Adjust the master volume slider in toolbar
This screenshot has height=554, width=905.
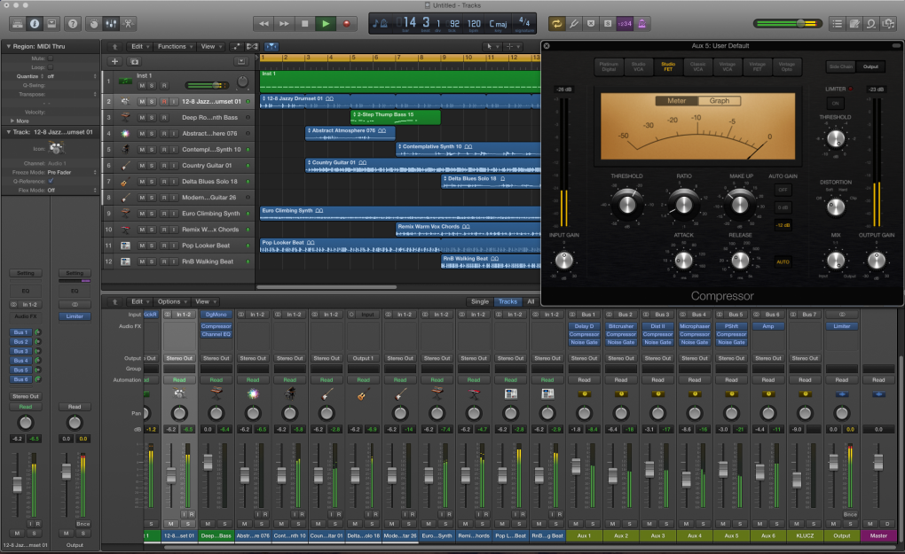click(788, 24)
